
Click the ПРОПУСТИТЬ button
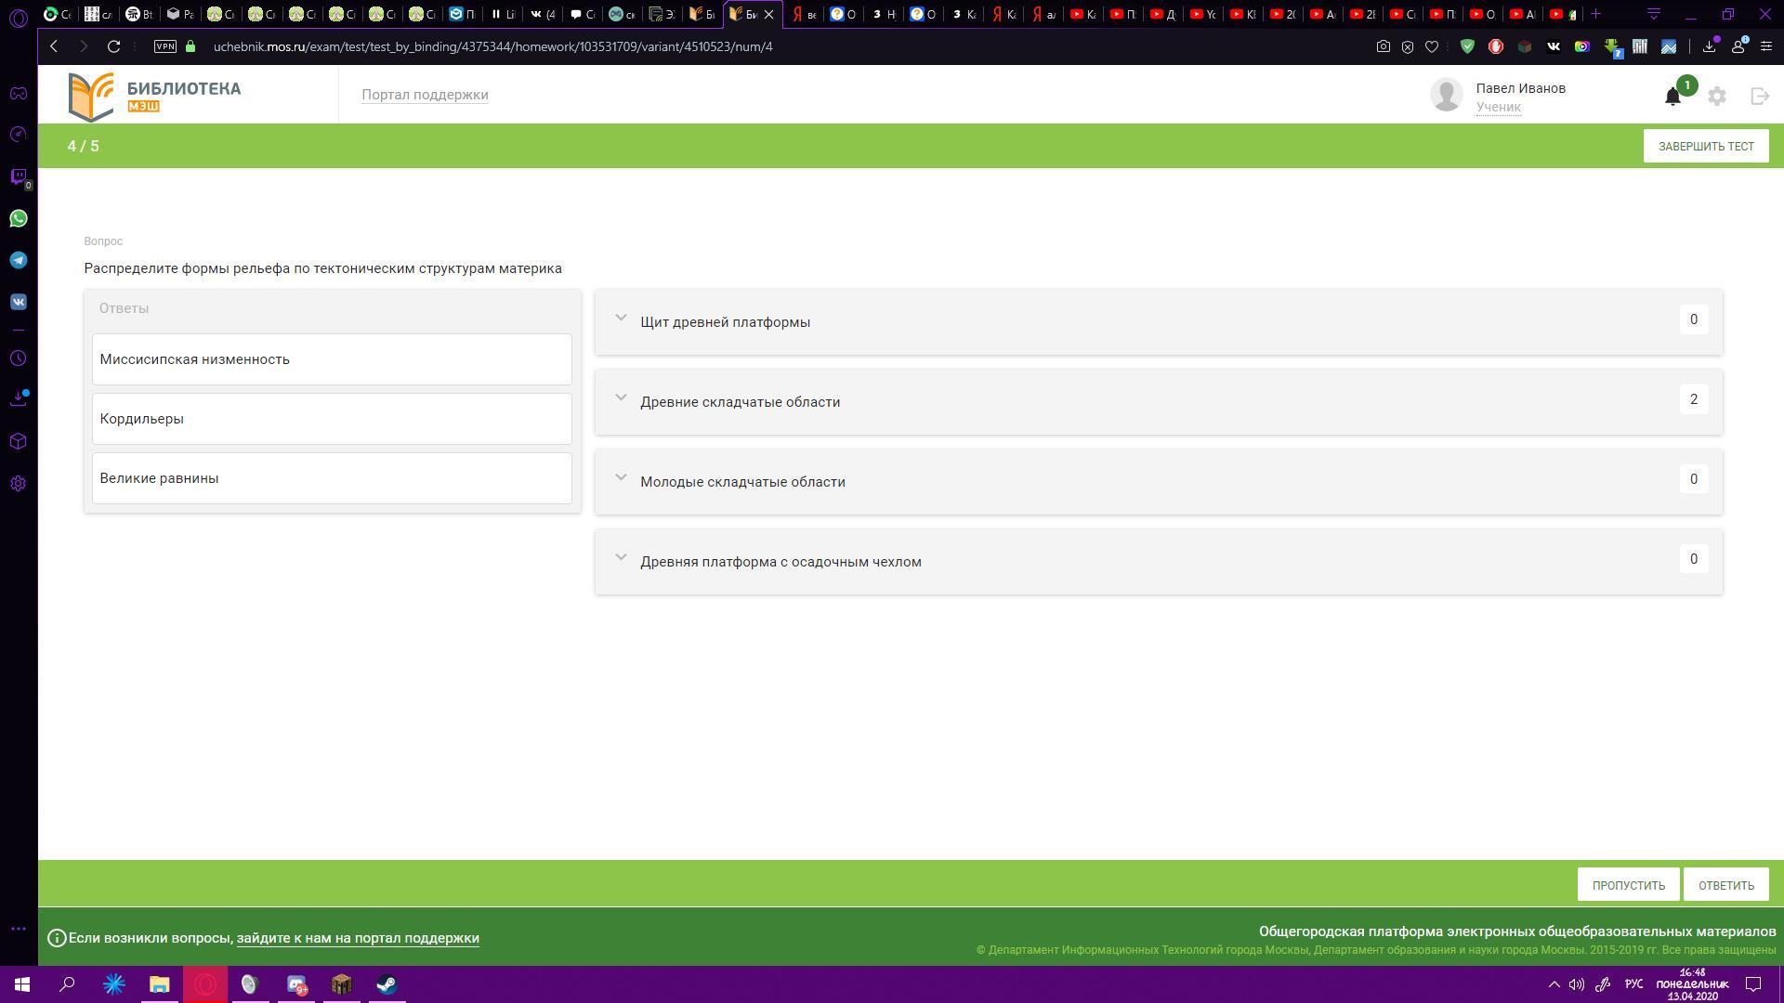[x=1628, y=885]
